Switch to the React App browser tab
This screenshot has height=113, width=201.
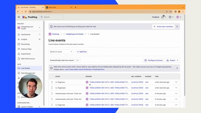click(59, 8)
